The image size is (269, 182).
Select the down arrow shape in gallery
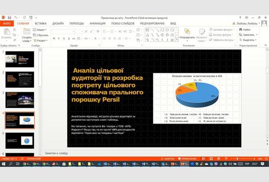(x=167, y=35)
